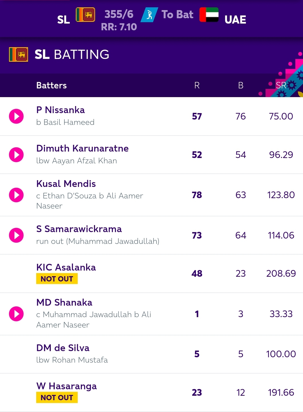Screen dimensions: 303x412
Task: Play Kusal Mendis dismissal clip
Action: 16,195
